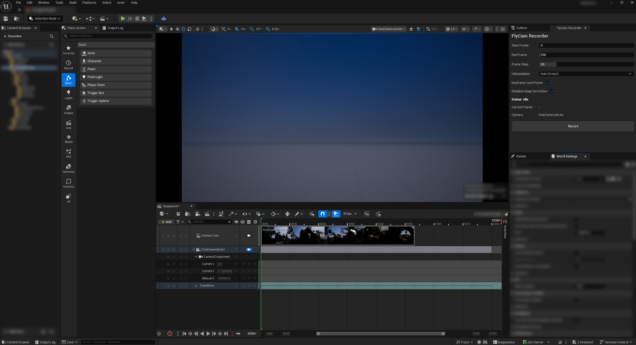Click the Record button in FlyCam Recorder
This screenshot has height=345, width=636.
pos(573,126)
